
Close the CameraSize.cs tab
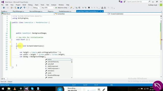point(102,11)
